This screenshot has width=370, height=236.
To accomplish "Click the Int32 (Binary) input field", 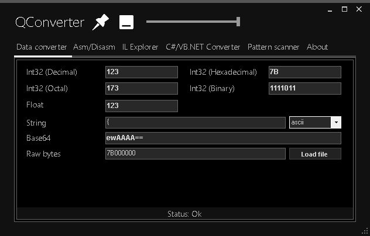I will (x=305, y=88).
